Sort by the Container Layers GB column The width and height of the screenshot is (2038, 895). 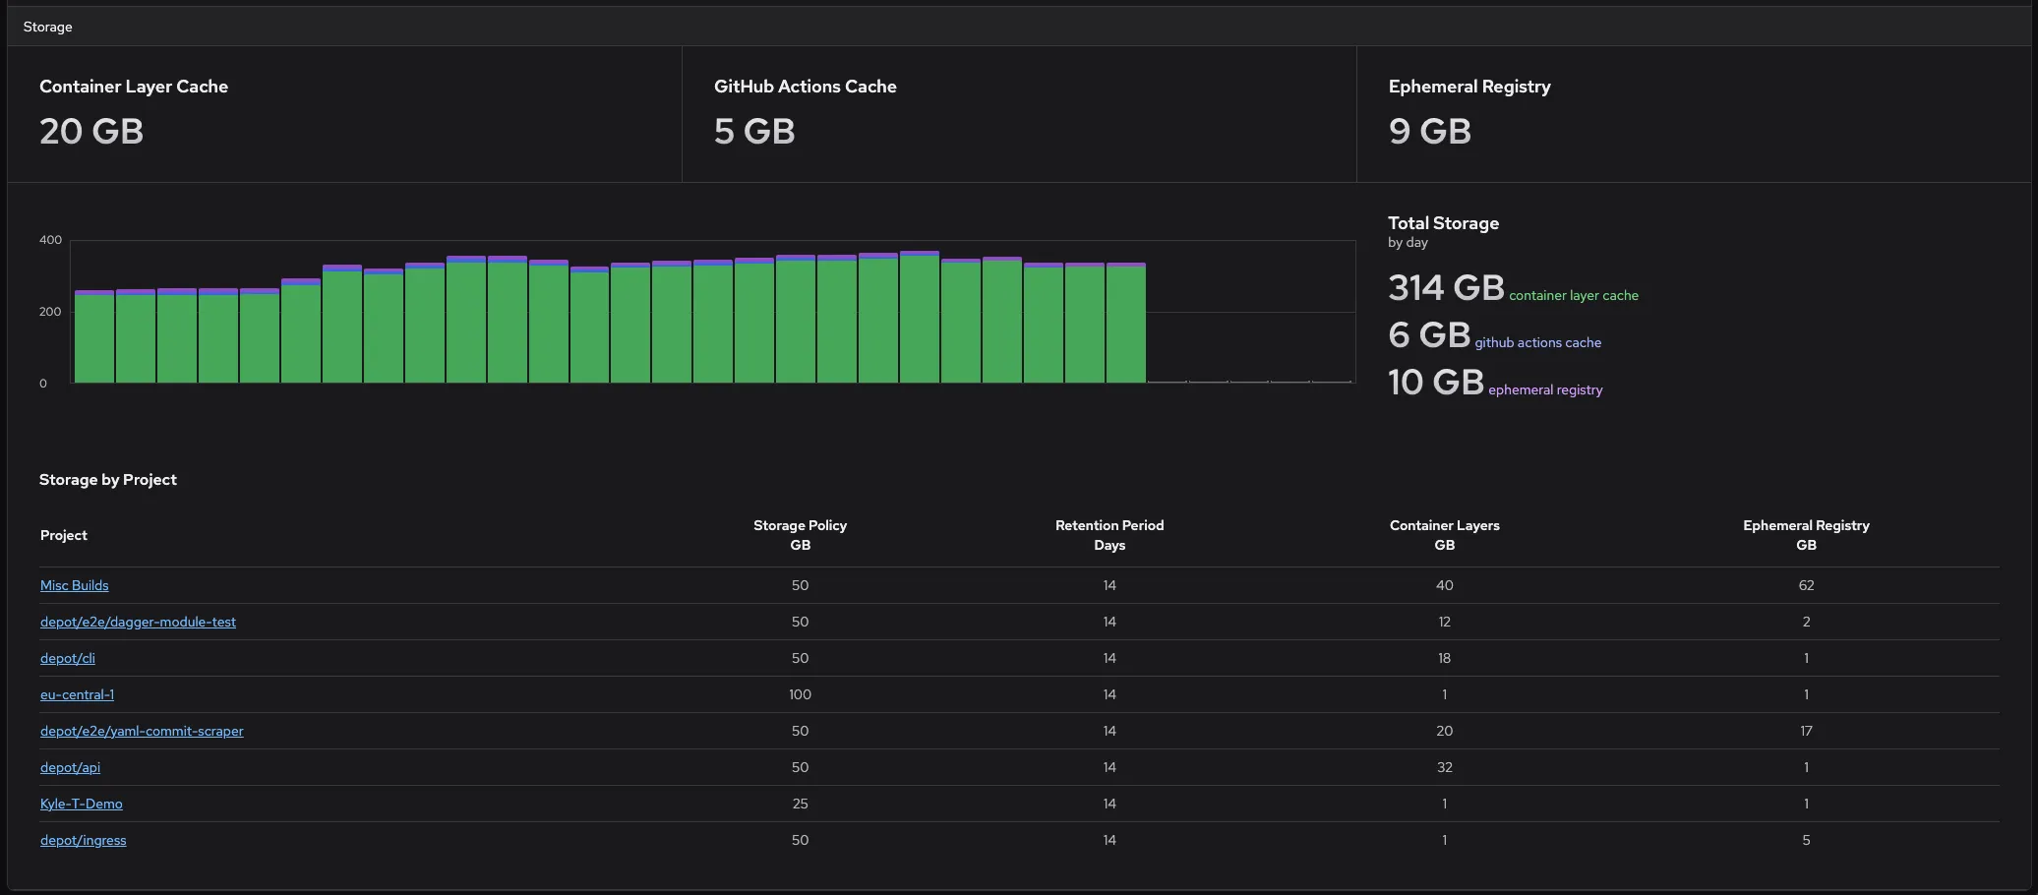[1444, 535]
